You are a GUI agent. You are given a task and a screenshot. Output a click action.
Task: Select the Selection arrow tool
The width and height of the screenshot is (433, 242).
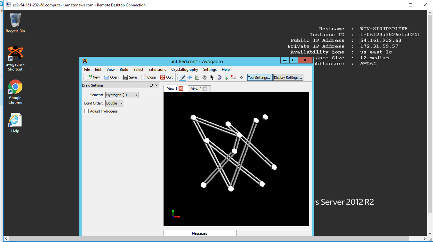point(212,77)
